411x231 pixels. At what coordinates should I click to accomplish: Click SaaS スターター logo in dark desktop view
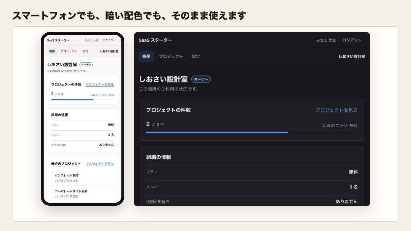(x=156, y=40)
